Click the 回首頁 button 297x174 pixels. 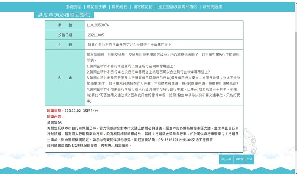click(239, 159)
